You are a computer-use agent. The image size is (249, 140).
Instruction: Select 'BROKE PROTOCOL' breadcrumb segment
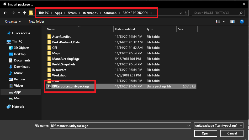point(135,13)
